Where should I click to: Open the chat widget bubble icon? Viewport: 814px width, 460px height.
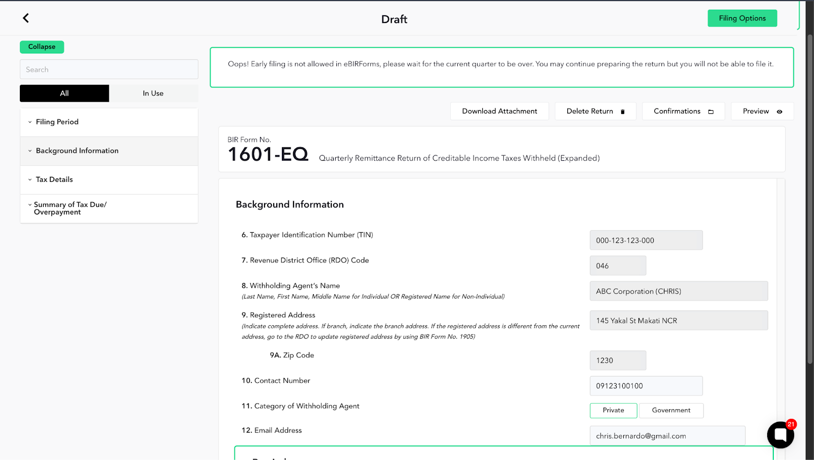coord(780,435)
